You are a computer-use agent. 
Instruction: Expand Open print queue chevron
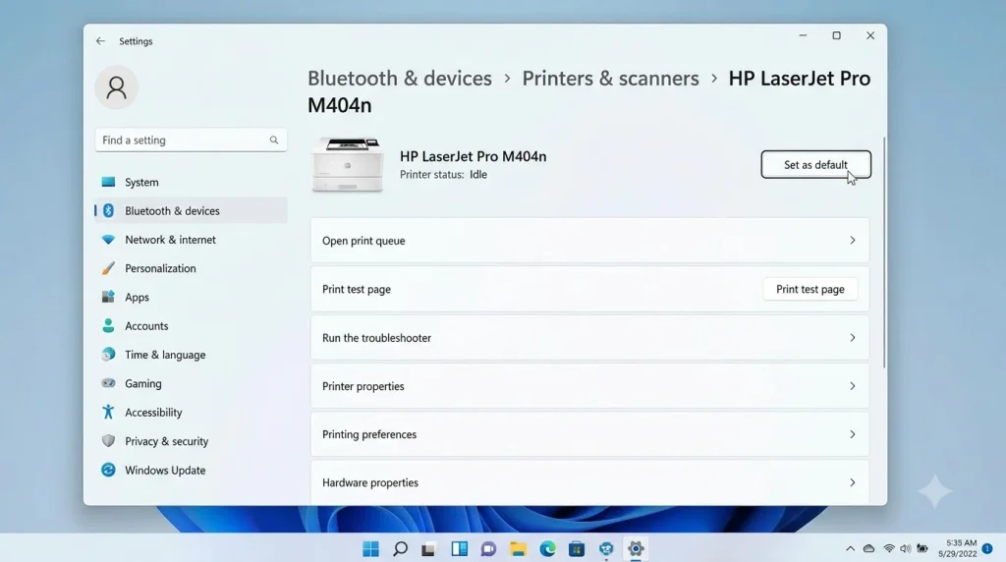(x=853, y=240)
